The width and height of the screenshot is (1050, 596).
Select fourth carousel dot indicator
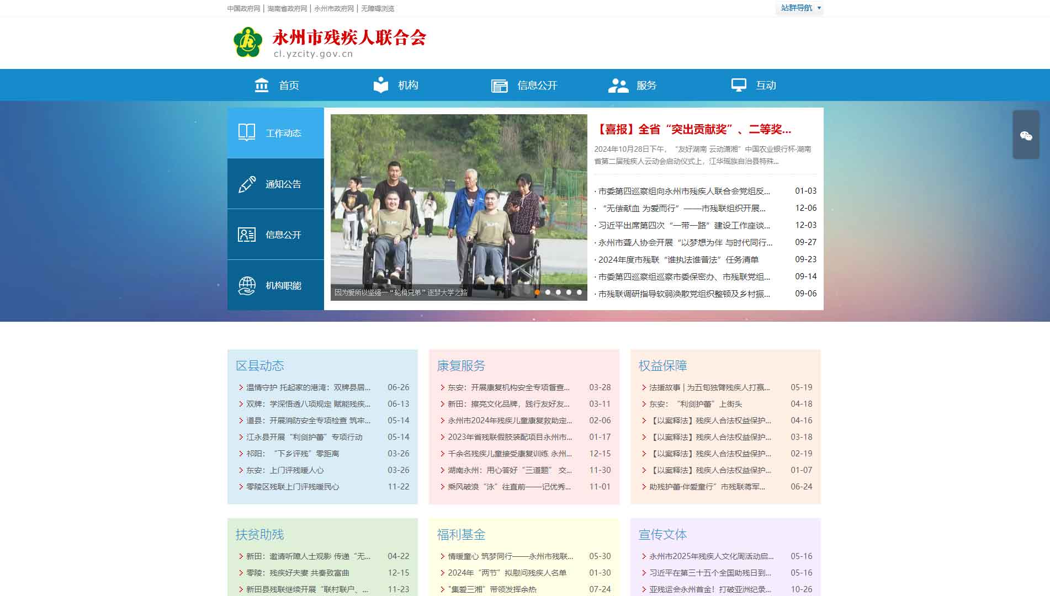pos(569,292)
